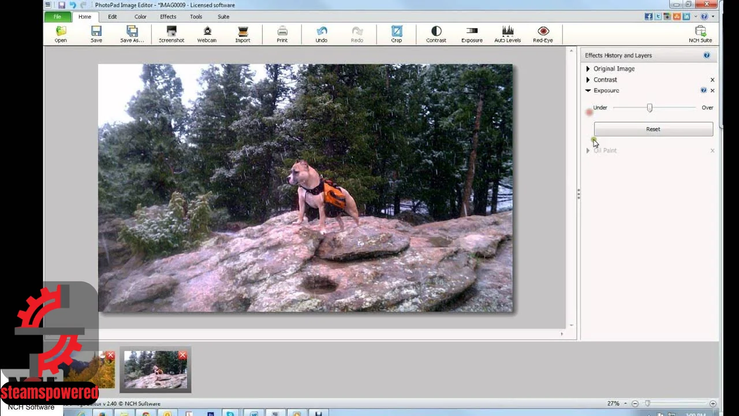This screenshot has height=416, width=739.
Task: Share via the Twitter icon
Action: pyautogui.click(x=658, y=17)
